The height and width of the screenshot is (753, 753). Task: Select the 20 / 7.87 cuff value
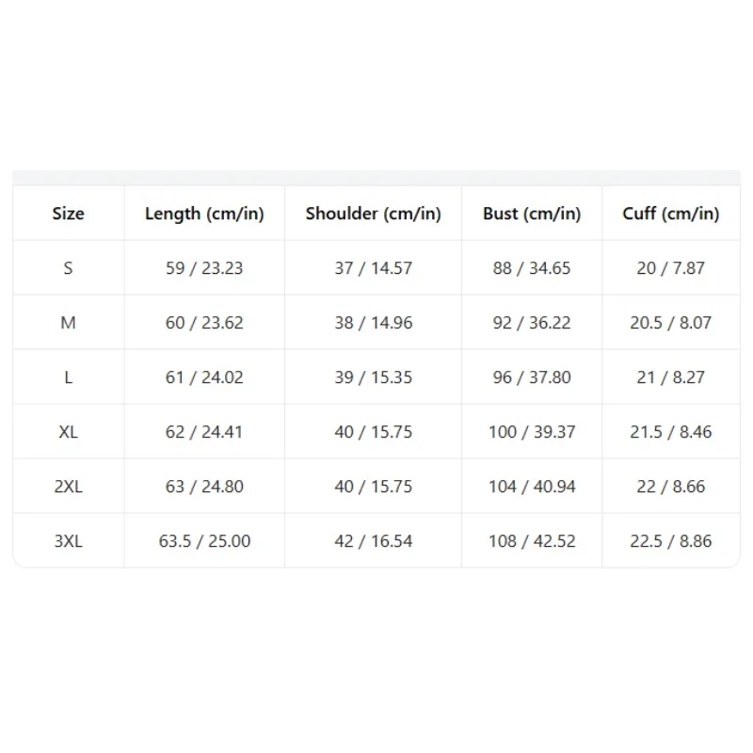click(671, 268)
